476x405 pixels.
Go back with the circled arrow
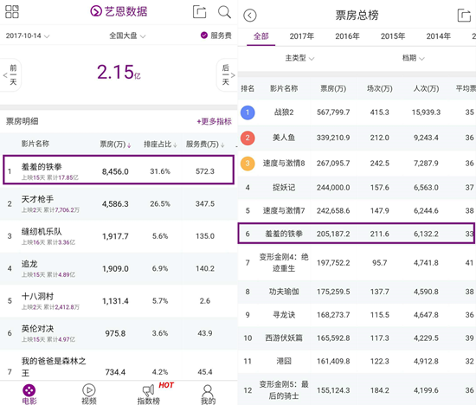(x=250, y=16)
